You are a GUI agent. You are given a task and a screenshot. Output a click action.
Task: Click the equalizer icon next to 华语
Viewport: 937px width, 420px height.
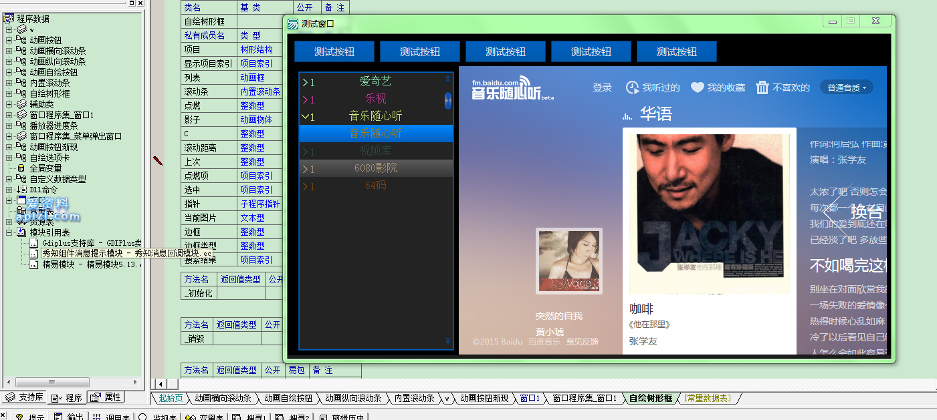pos(627,116)
